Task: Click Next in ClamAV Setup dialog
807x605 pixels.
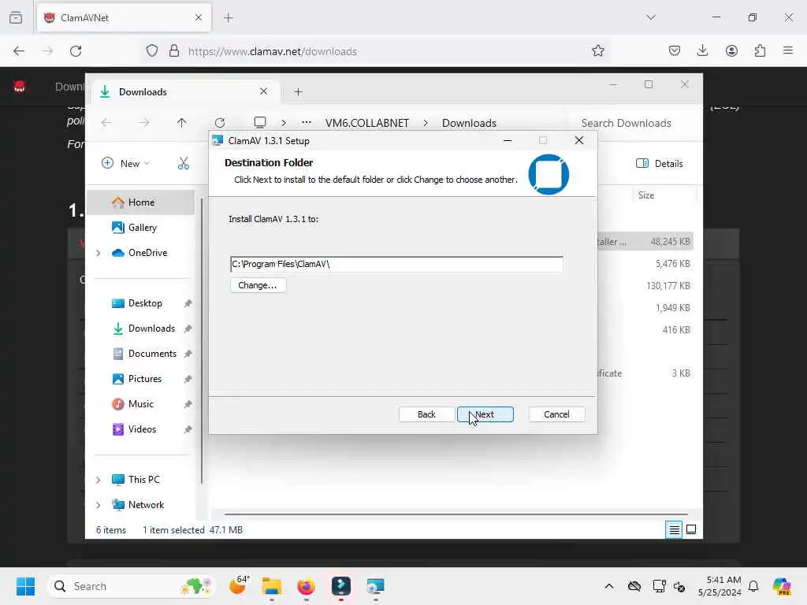Action: coord(485,414)
